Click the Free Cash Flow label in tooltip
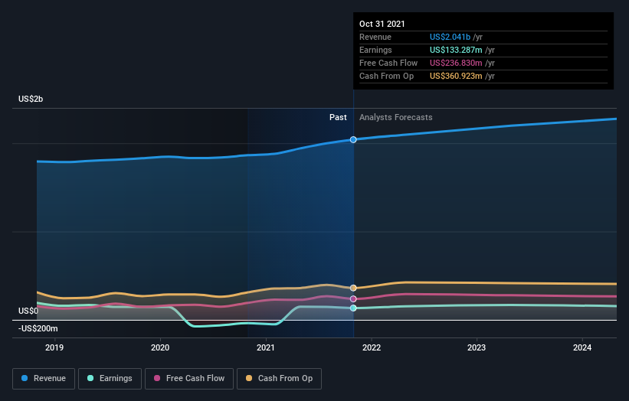 388,63
